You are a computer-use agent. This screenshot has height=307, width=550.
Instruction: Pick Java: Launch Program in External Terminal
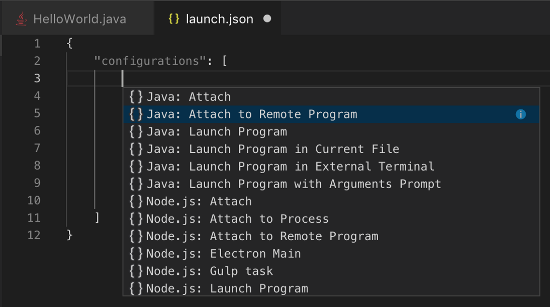pyautogui.click(x=290, y=167)
